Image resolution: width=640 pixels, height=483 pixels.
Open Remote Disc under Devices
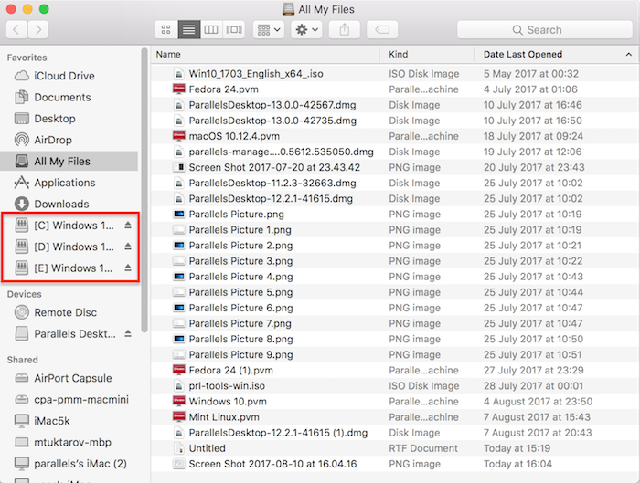tap(69, 312)
